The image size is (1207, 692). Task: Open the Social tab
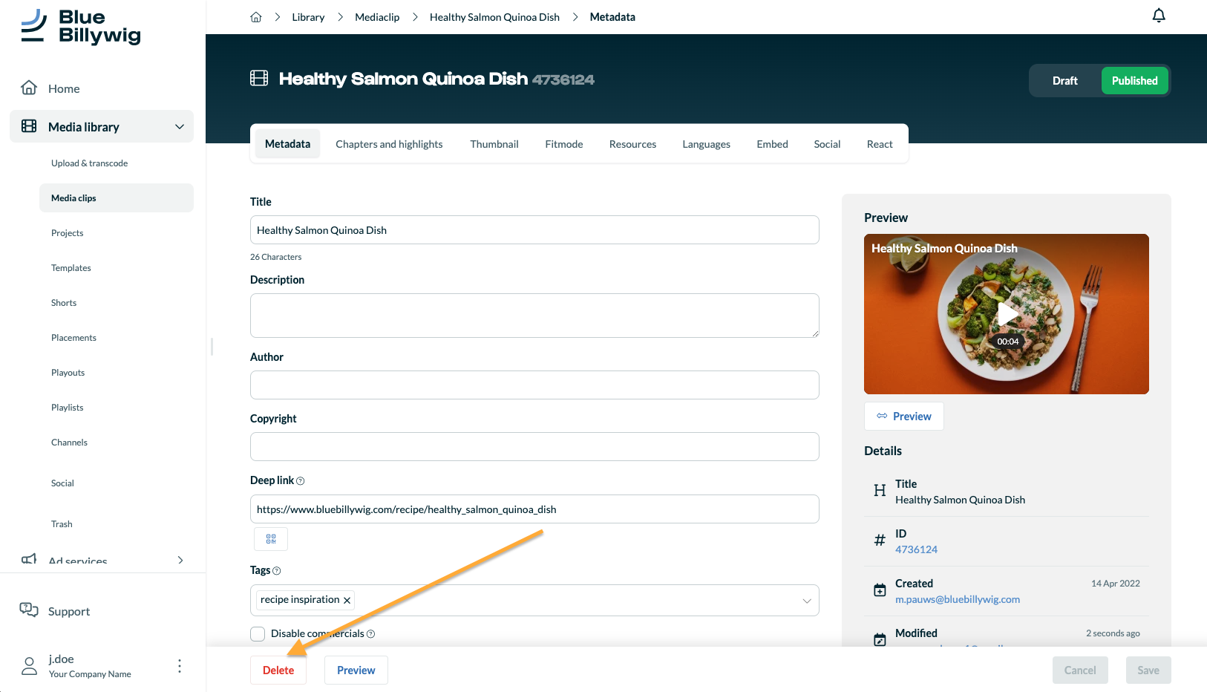coord(827,144)
